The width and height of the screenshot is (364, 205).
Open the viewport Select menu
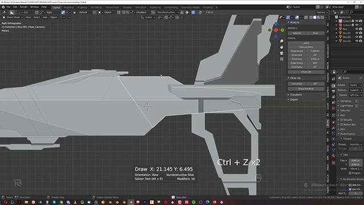pyautogui.click(x=36, y=17)
